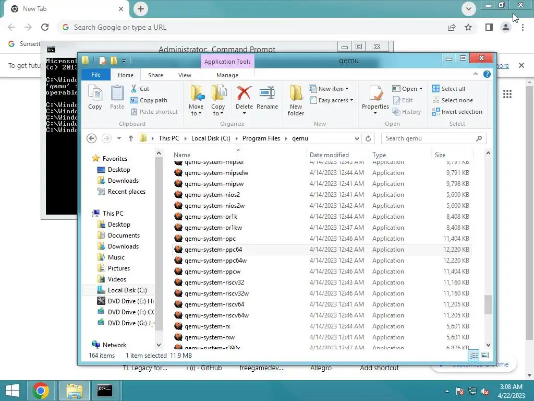The width and height of the screenshot is (534, 401).
Task: Click Select none in the ribbon
Action: pyautogui.click(x=452, y=100)
